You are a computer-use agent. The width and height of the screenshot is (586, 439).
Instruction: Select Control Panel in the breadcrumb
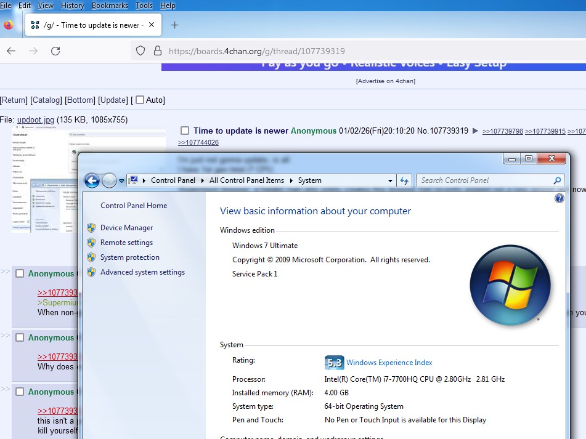coord(173,180)
